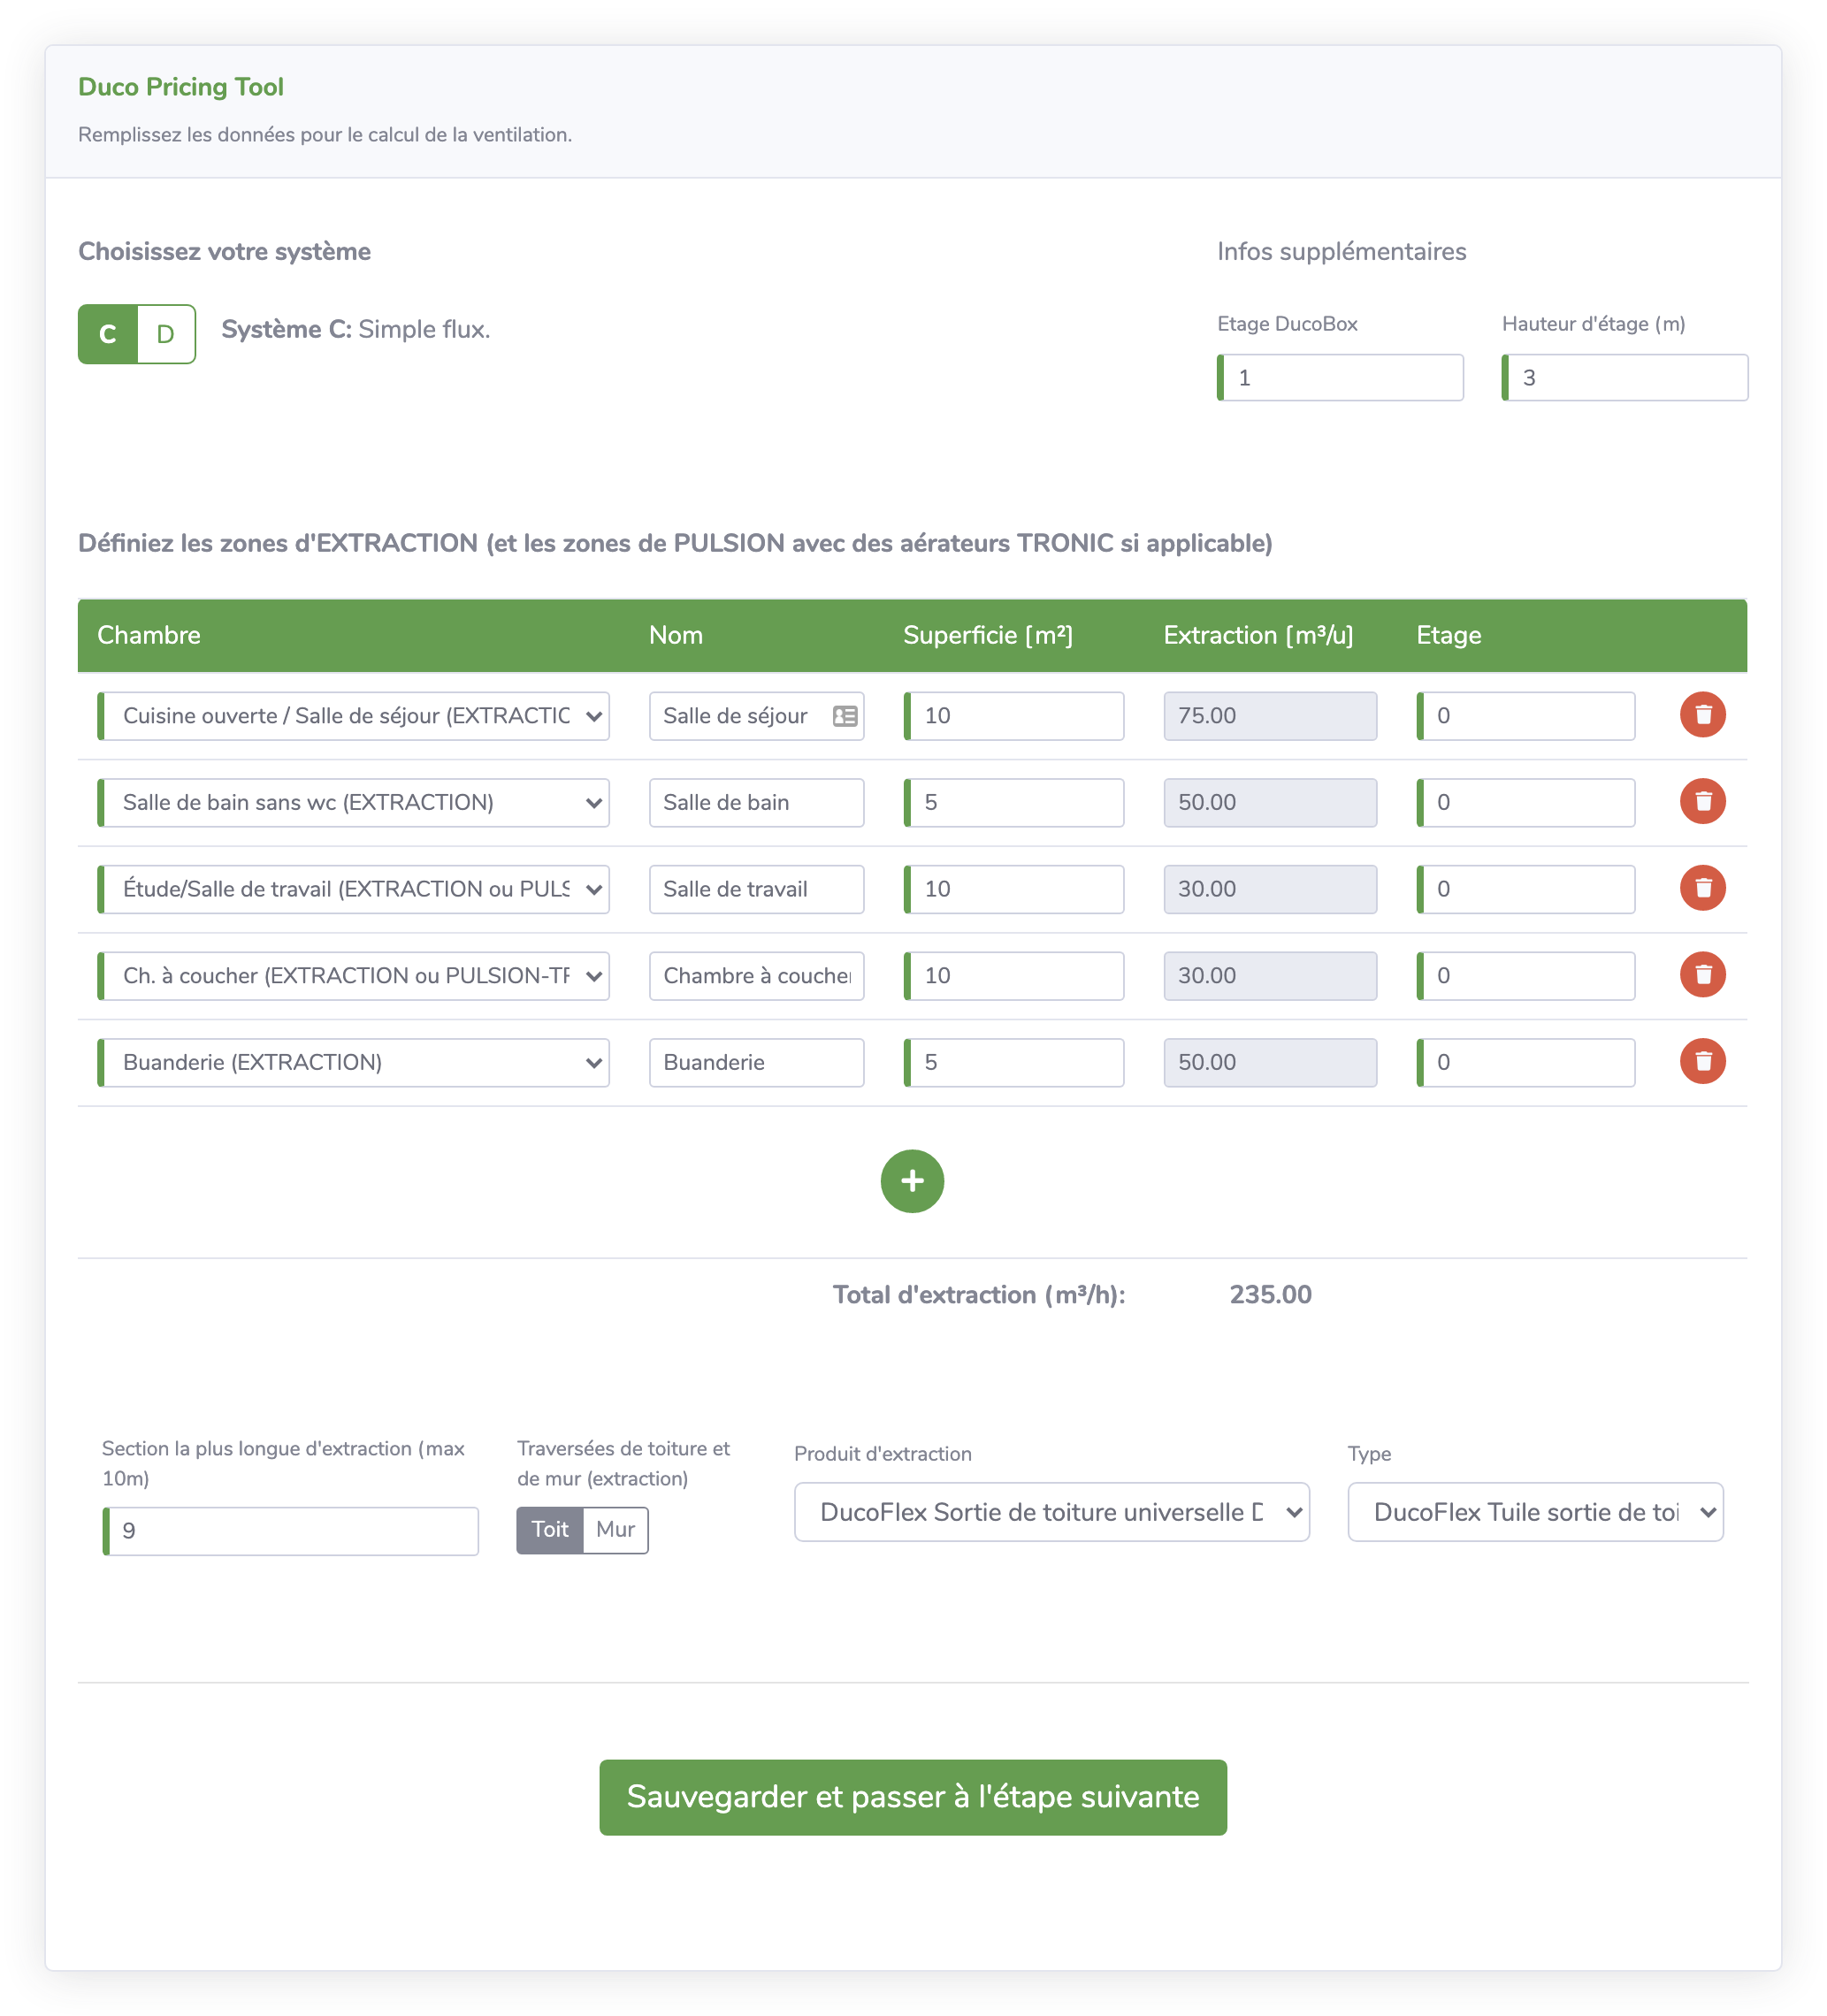The height and width of the screenshot is (2016, 1827).
Task: Open Type DucoFlex Tuile dropdown
Action: tap(1535, 1512)
